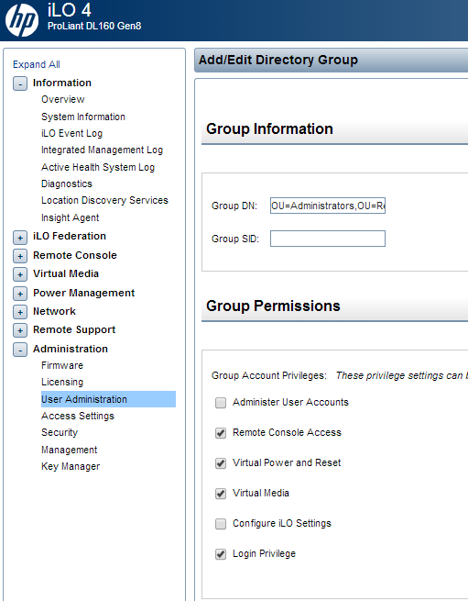
Task: Open the Insight Agent page
Action: point(70,217)
